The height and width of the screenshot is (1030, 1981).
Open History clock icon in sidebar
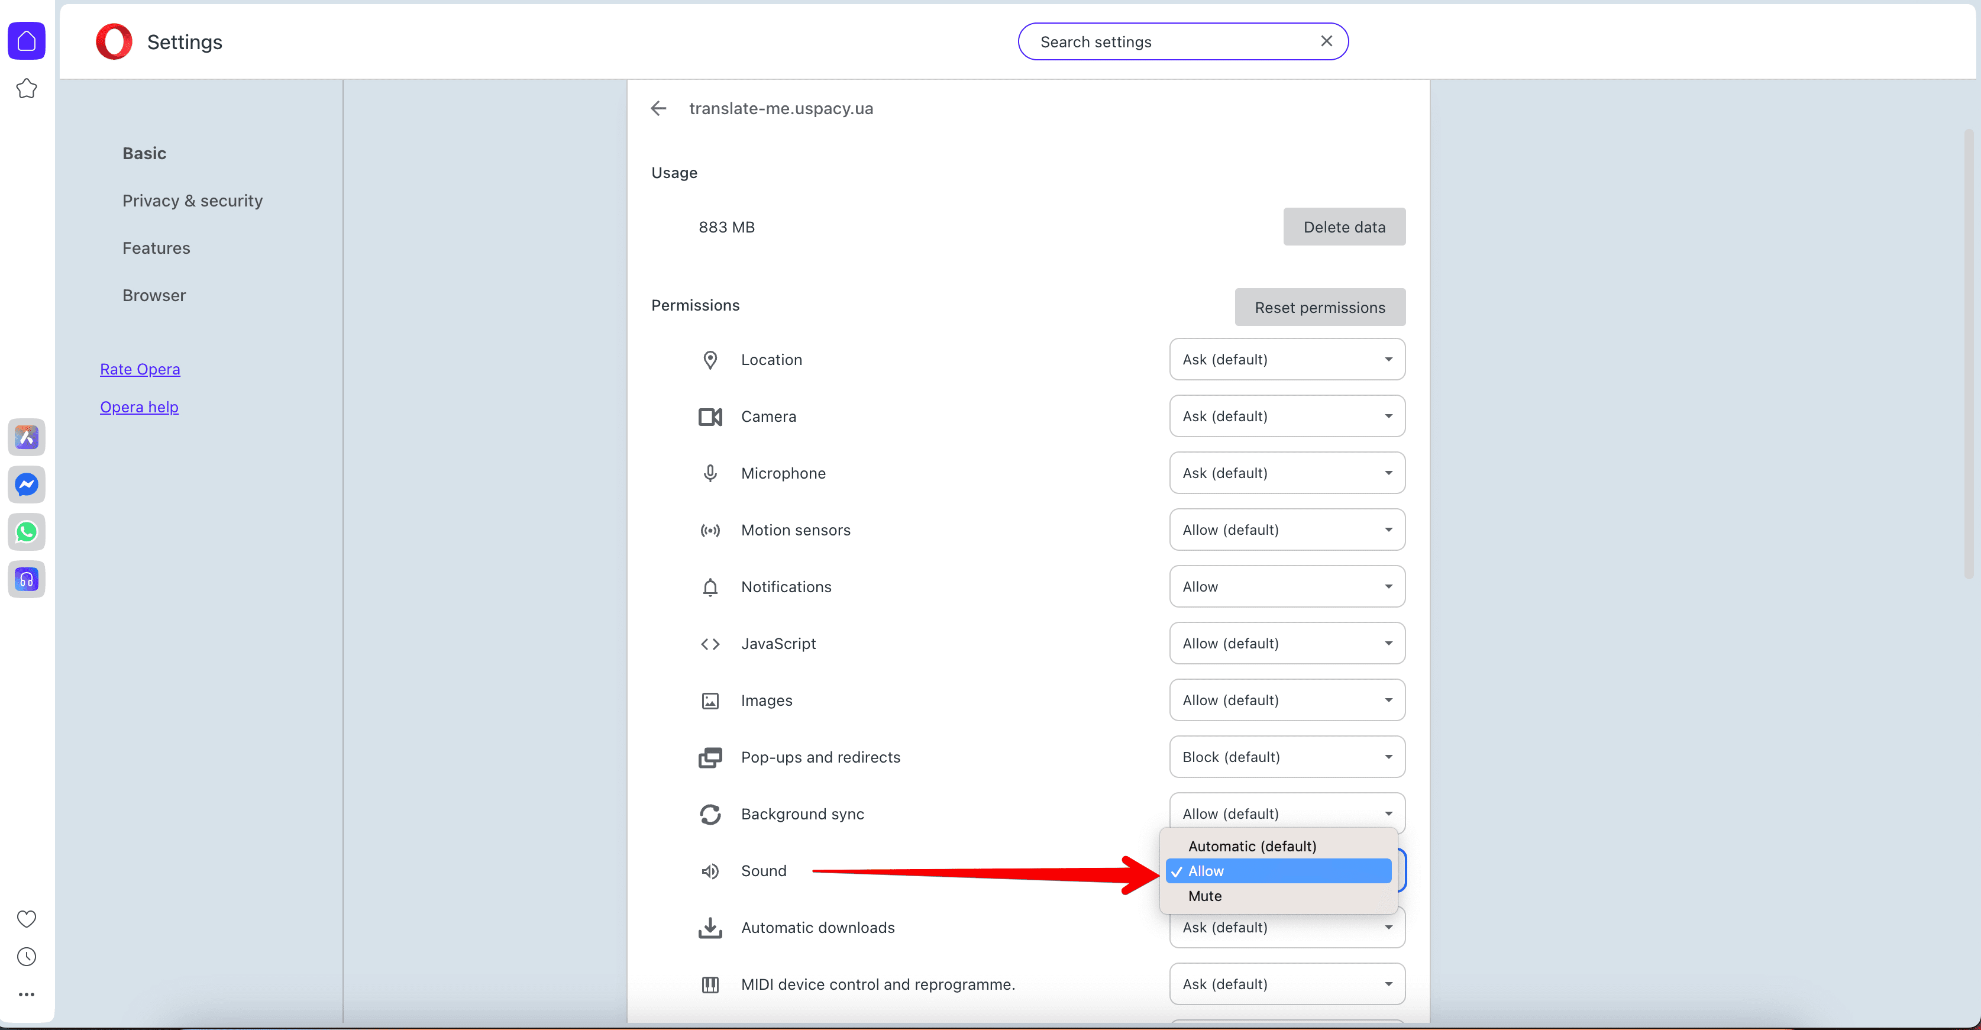pos(26,956)
